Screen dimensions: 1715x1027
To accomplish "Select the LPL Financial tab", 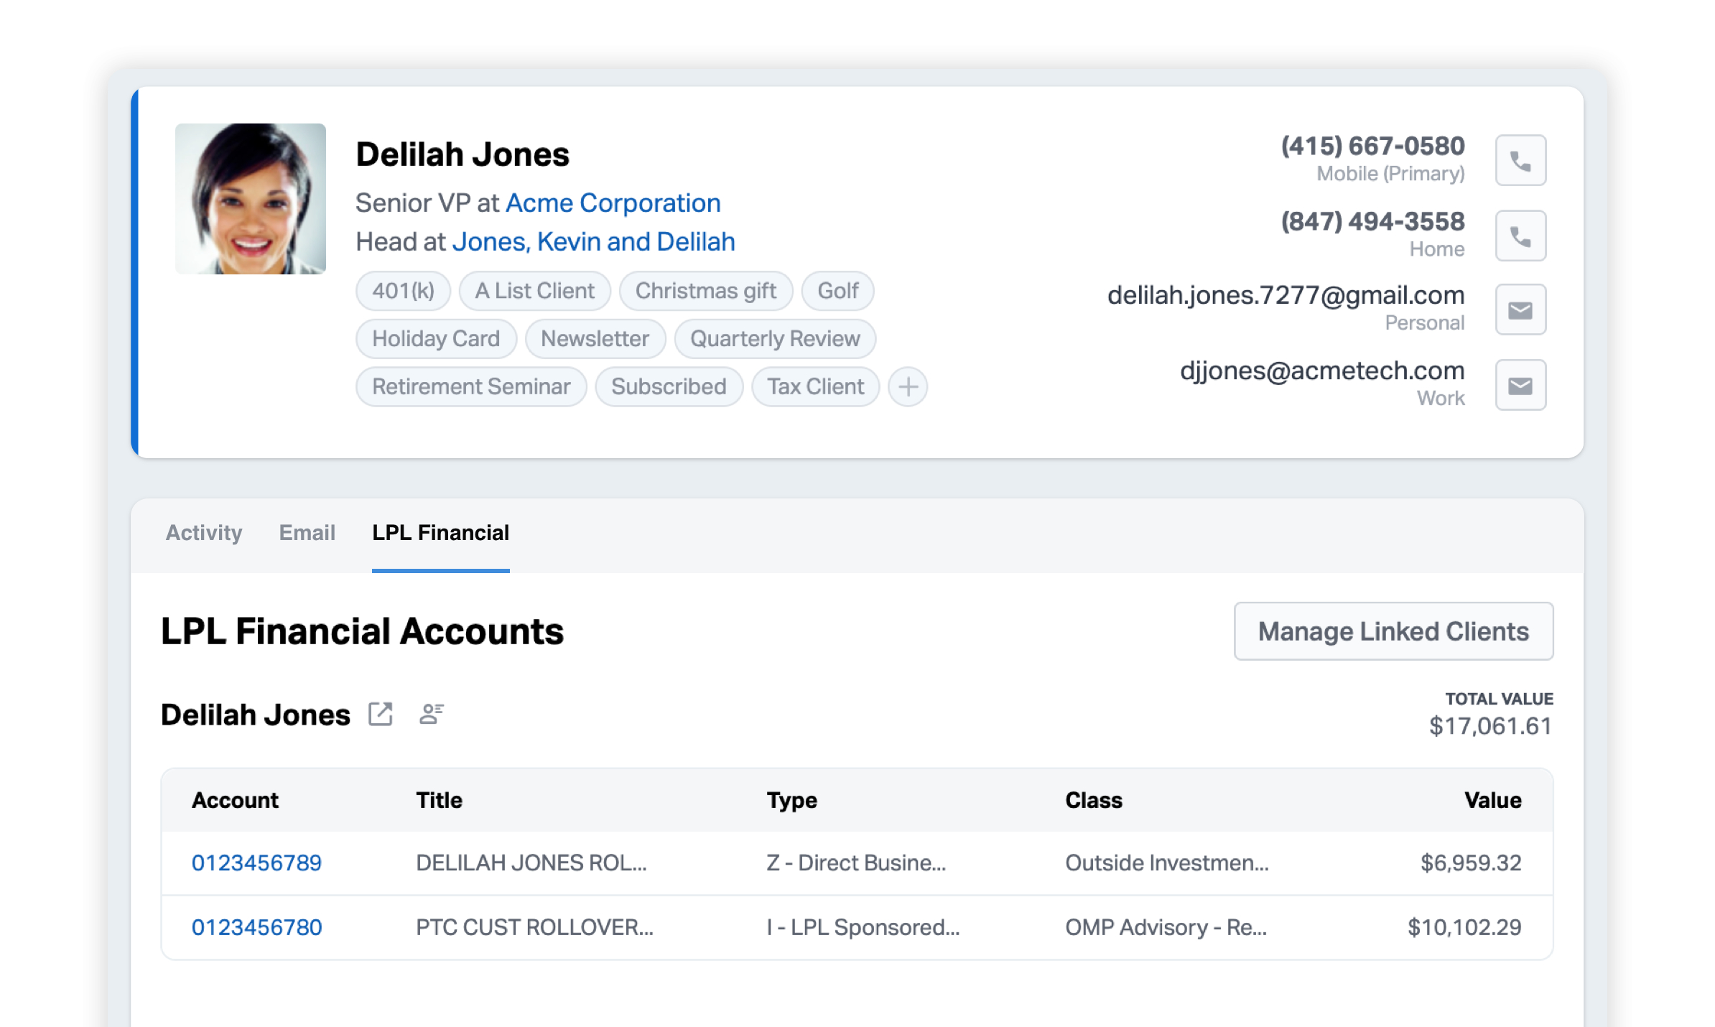I will pos(440,532).
